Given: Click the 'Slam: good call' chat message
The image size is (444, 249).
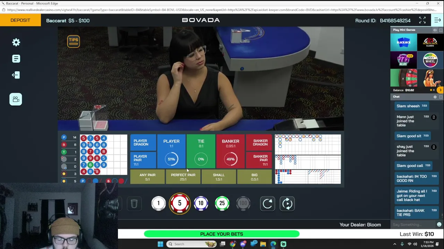Looking at the screenshot, I should (413, 166).
